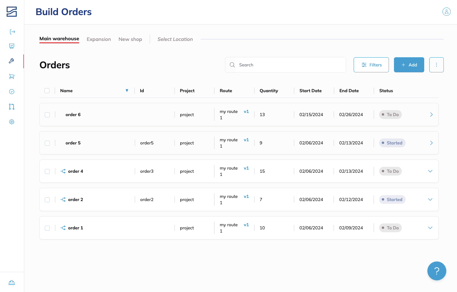
Task: Click the 02/09/2024 end date cell
Action: (x=351, y=228)
